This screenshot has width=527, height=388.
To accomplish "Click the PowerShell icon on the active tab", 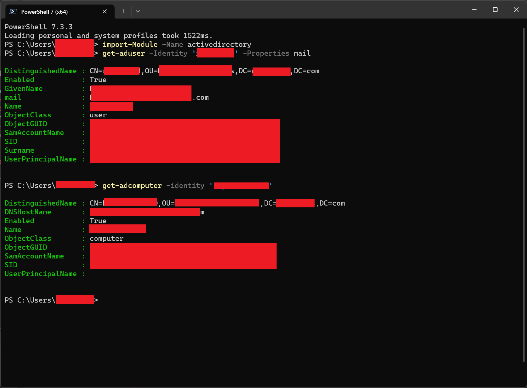I will (13, 11).
